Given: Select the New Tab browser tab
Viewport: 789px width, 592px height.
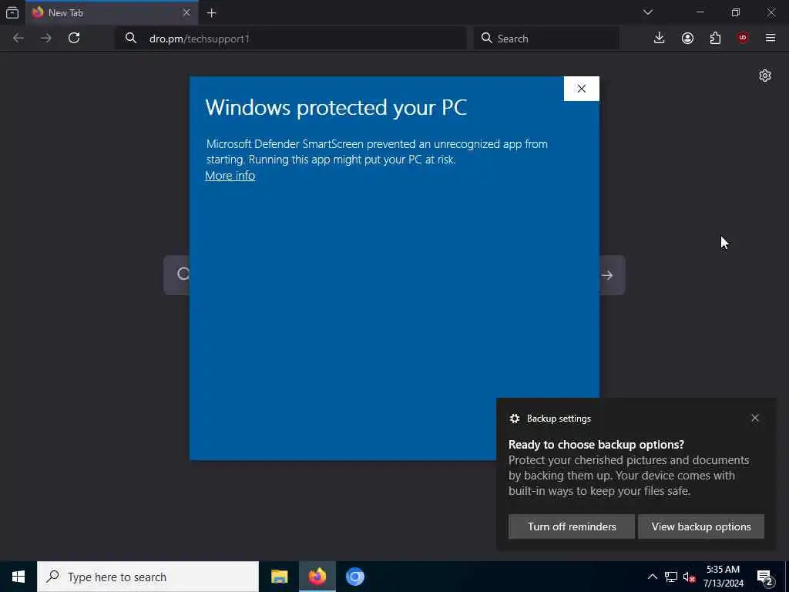Looking at the screenshot, I should (x=112, y=12).
